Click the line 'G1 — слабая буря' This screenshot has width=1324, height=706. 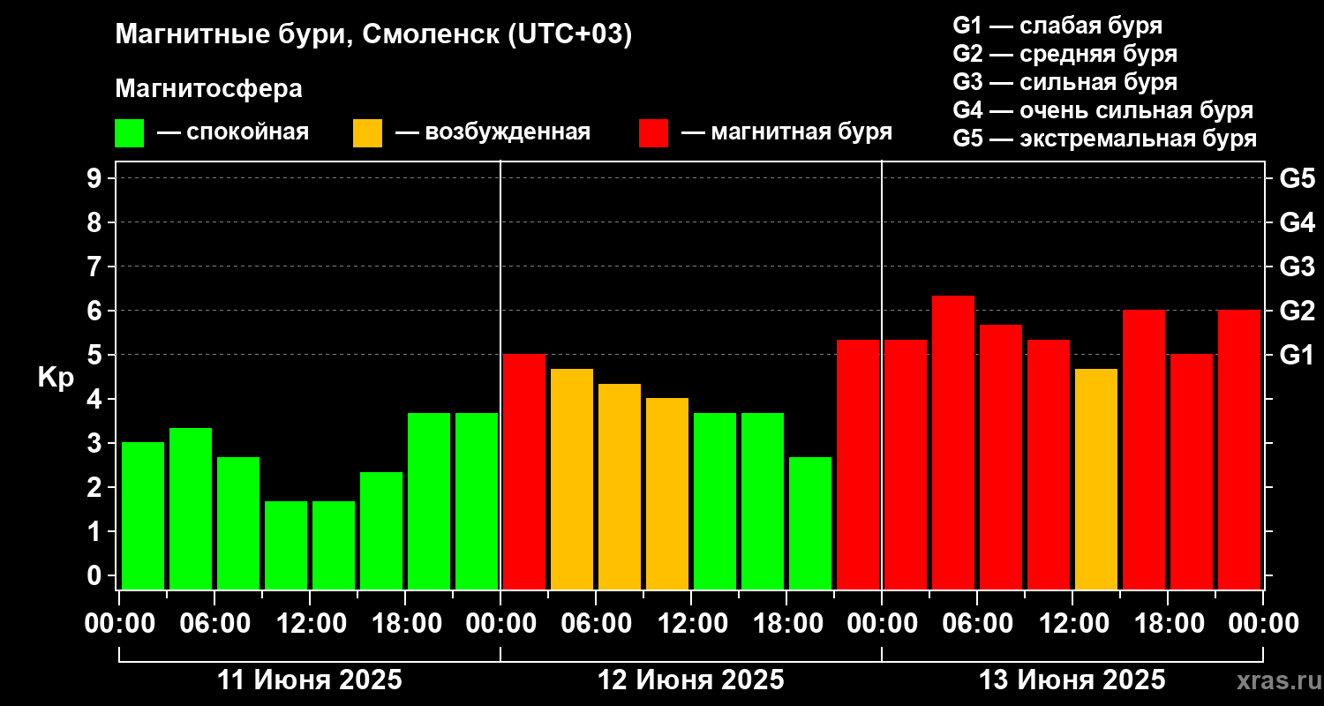(1057, 25)
